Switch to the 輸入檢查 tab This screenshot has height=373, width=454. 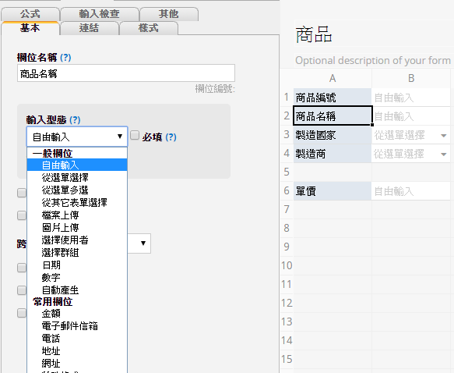pyautogui.click(x=100, y=14)
